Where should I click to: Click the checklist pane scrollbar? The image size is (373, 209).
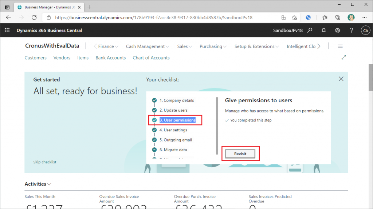click(x=217, y=126)
